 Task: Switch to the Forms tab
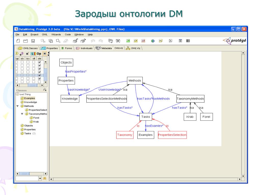point(67,48)
